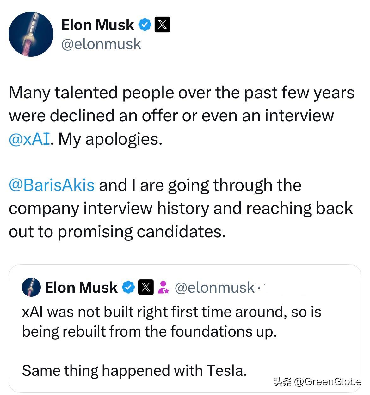This screenshot has height=395, width=370.
Task: Click the main tweet text 'Many talented people'
Action: pos(181,93)
